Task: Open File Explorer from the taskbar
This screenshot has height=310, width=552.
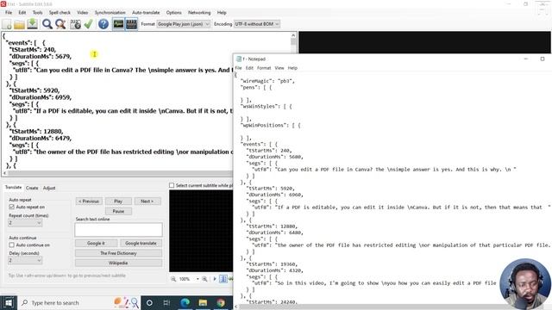Action: [204, 302]
